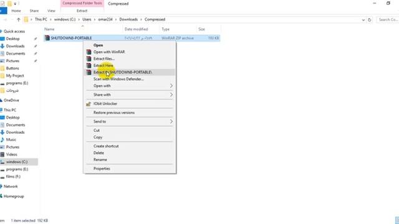The image size is (399, 224).
Task: Select Pictures under This PC
Action: [12, 147]
